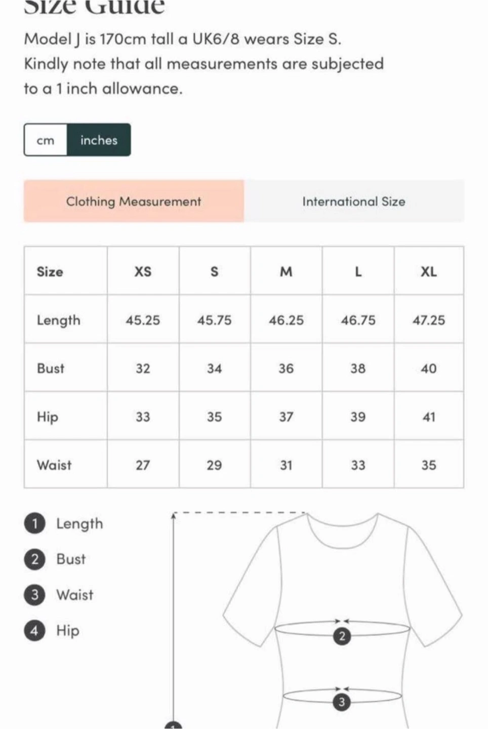This screenshot has height=729, width=488.
Task: Click the L hip value 39
Action: pyautogui.click(x=358, y=417)
